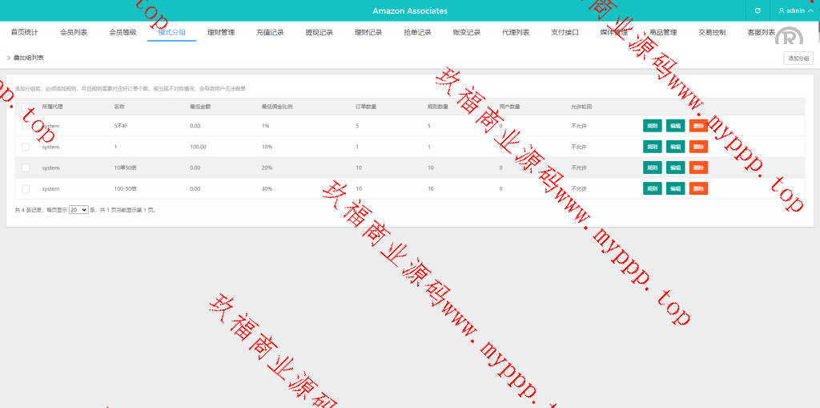The height and width of the screenshot is (408, 820).
Task: Click 编辑 button for the 10单50倍 row
Action: (675, 168)
